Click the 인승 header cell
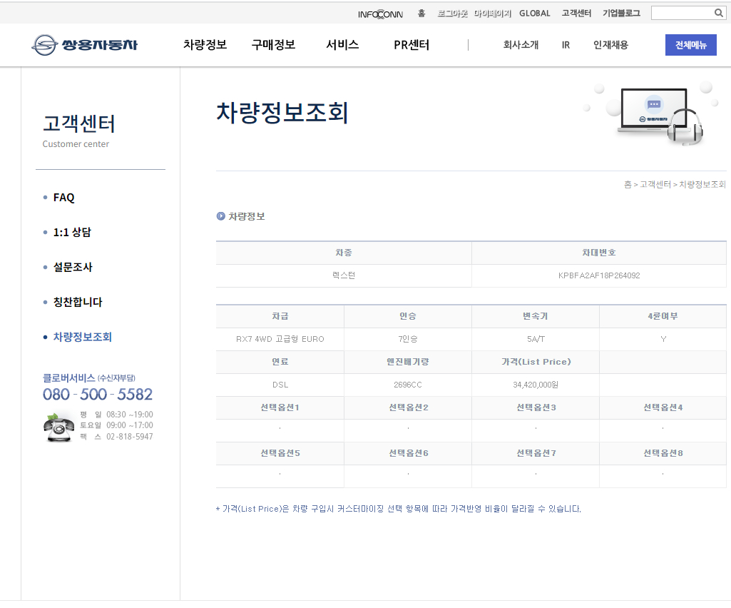Image resolution: width=731 pixels, height=608 pixels. [x=408, y=316]
